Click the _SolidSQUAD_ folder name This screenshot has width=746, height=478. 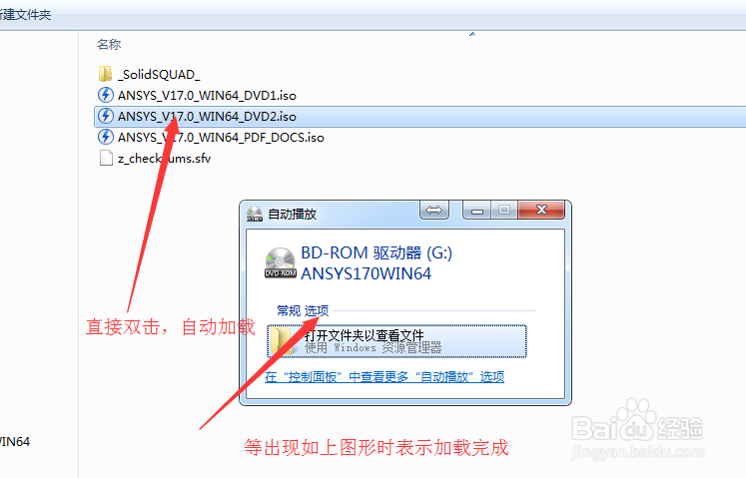coord(159,75)
